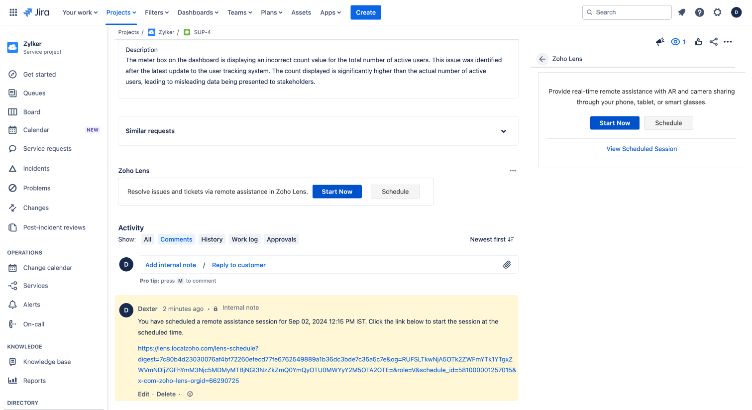Open the settings gear icon
The image size is (752, 410).
coord(718,12)
